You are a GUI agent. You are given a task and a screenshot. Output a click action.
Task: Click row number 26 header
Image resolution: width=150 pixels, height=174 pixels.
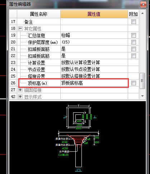click(x=13, y=83)
